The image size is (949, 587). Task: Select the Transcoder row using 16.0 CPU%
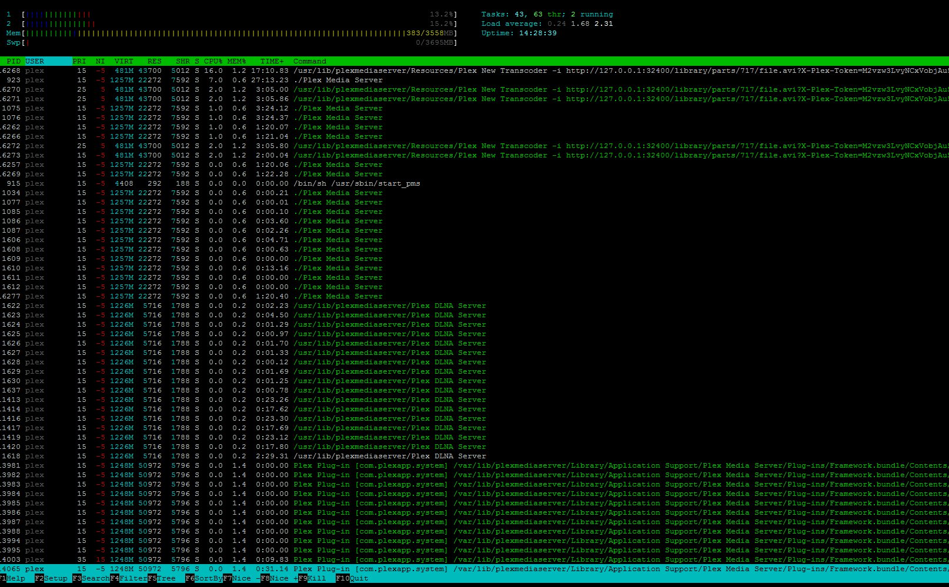click(x=474, y=71)
